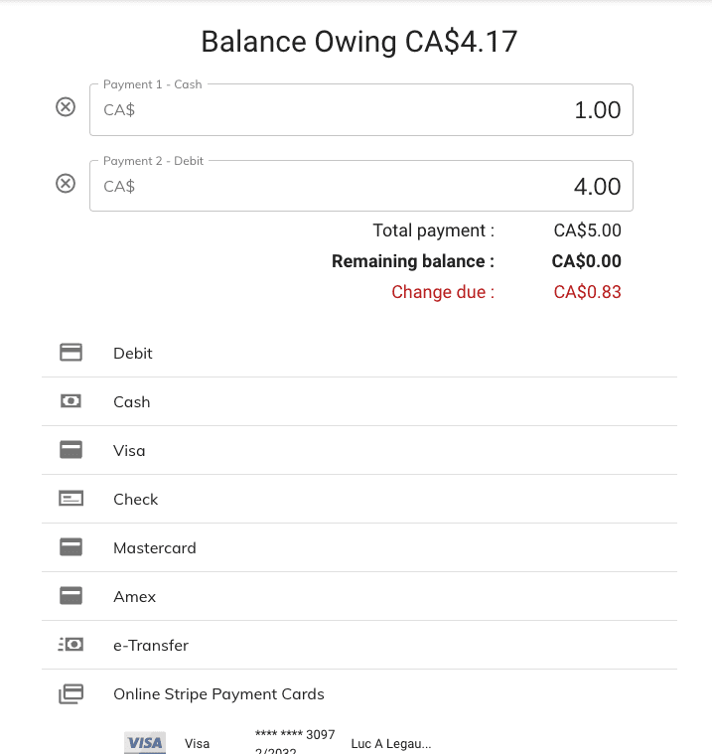The image size is (712, 754).
Task: Click the e-Transfer icon
Action: coord(71,645)
